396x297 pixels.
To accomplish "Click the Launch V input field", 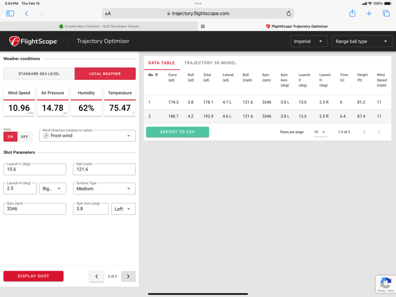I will 35,169.
